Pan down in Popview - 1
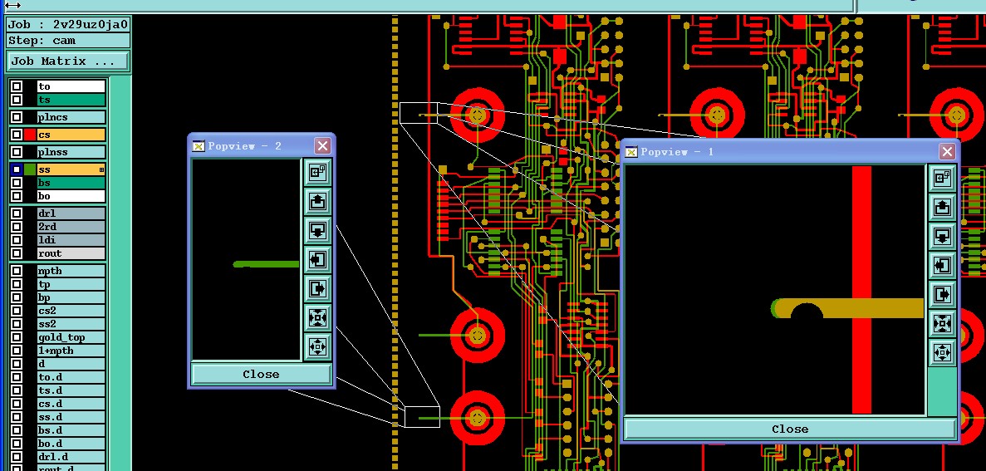This screenshot has width=986, height=471. [942, 237]
